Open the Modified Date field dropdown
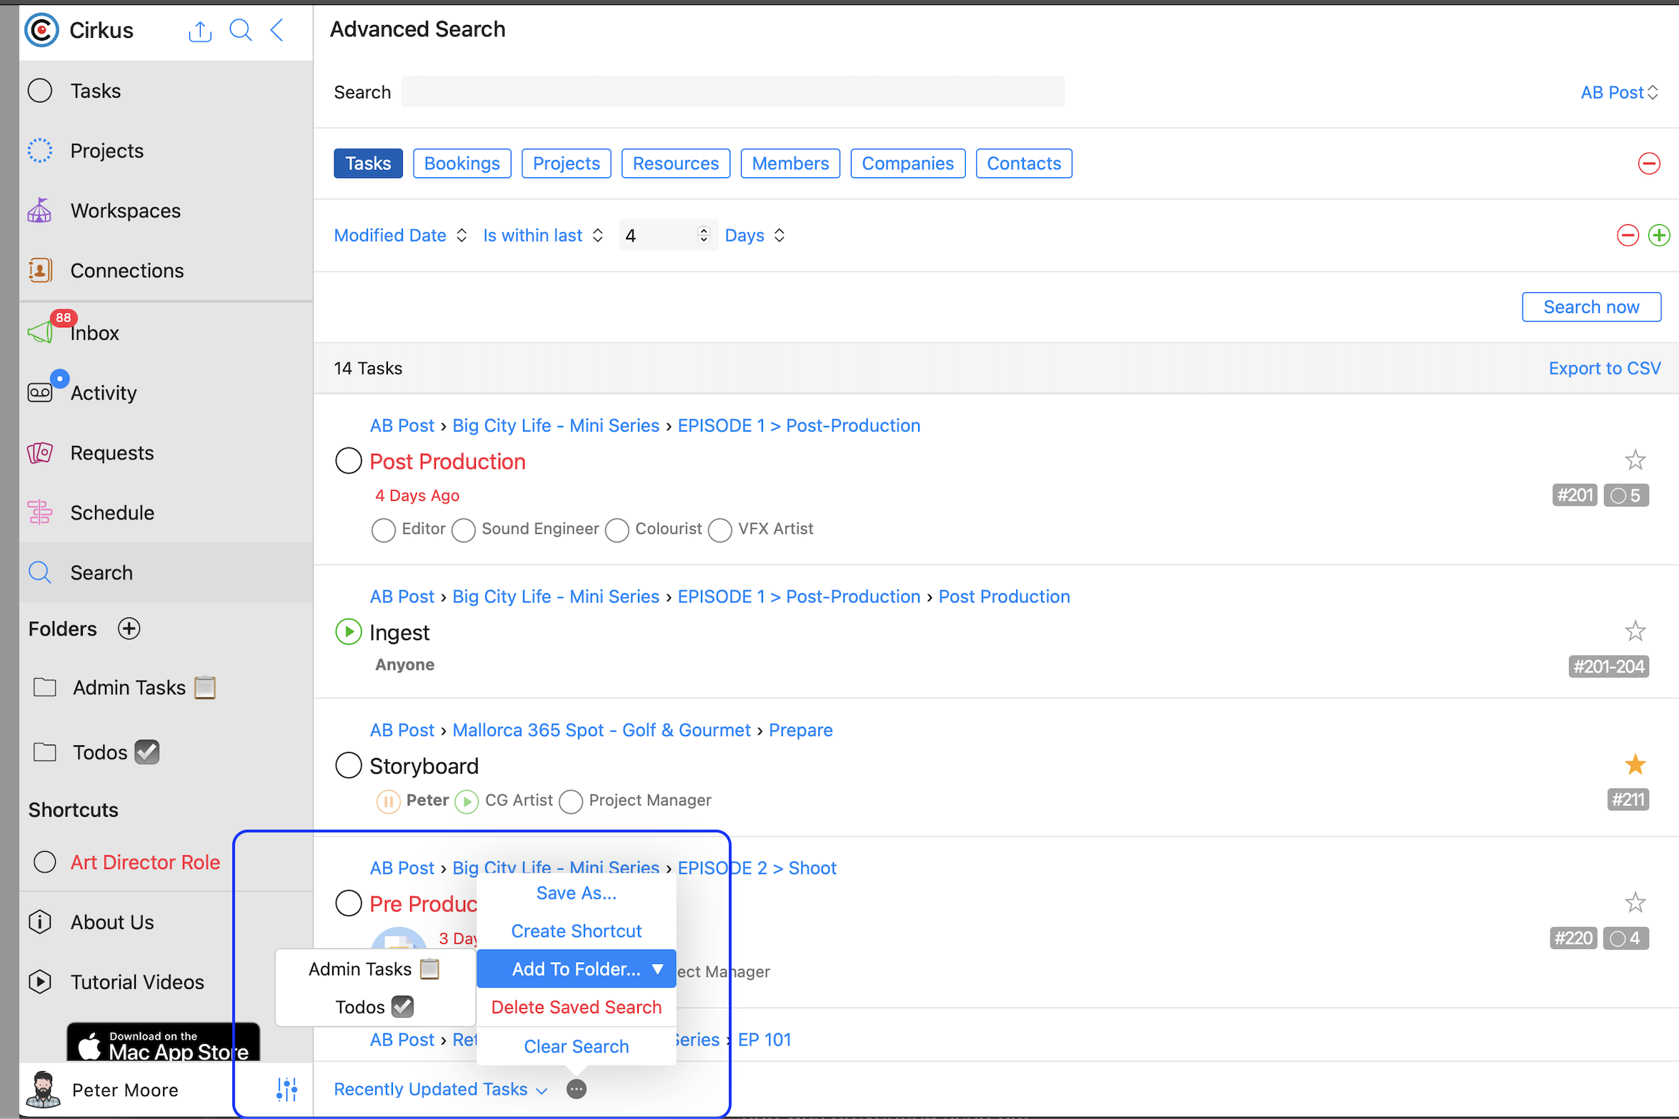Viewport: 1679px width, 1119px height. coord(400,235)
